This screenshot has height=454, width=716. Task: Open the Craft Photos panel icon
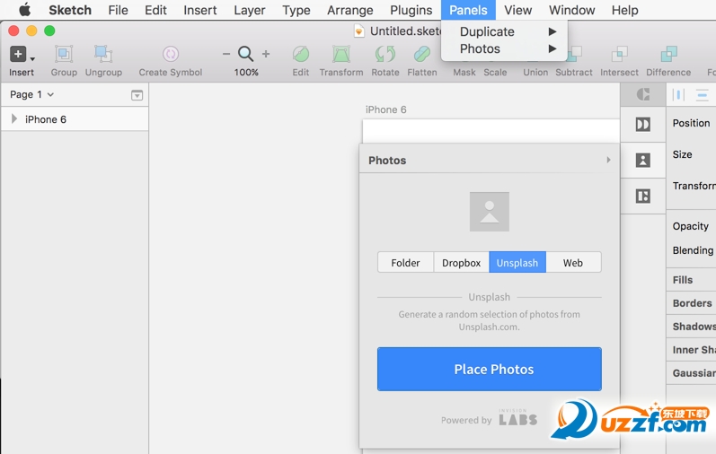[x=643, y=160]
